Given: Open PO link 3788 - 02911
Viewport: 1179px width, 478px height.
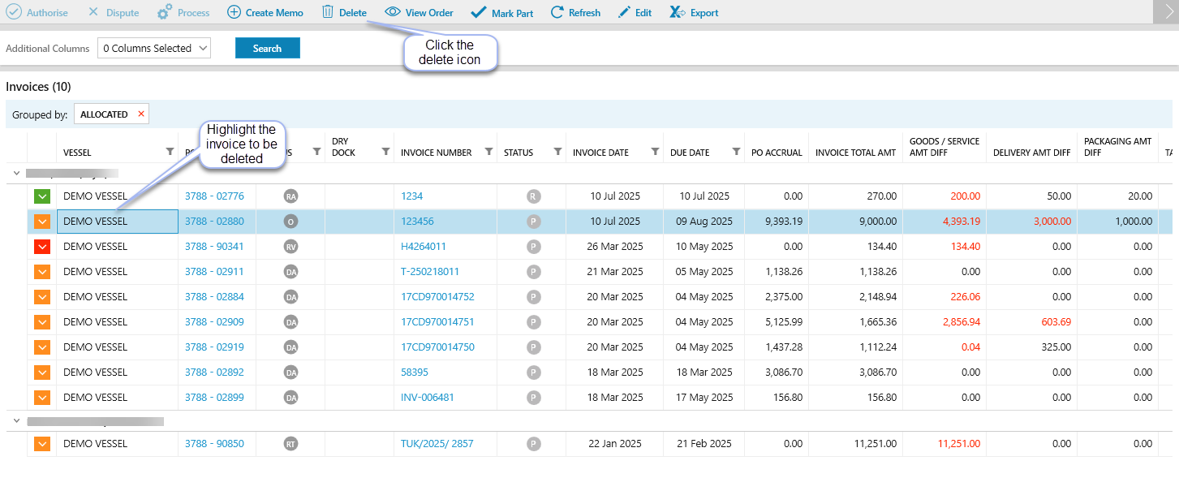Looking at the screenshot, I should click(x=214, y=272).
